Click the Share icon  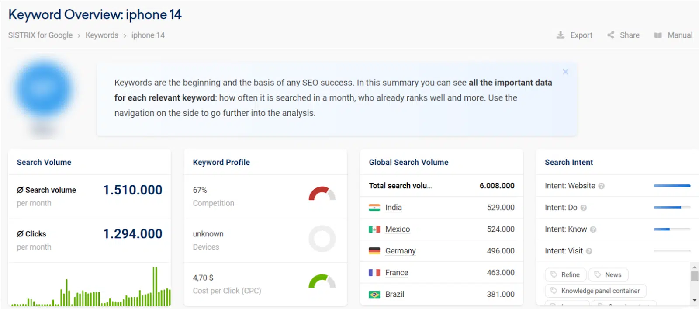611,35
